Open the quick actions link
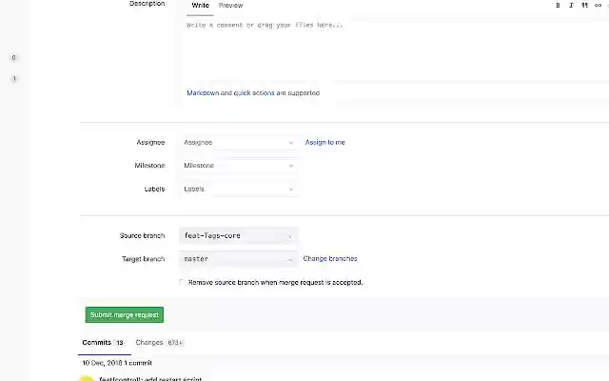609x381 pixels. click(254, 93)
